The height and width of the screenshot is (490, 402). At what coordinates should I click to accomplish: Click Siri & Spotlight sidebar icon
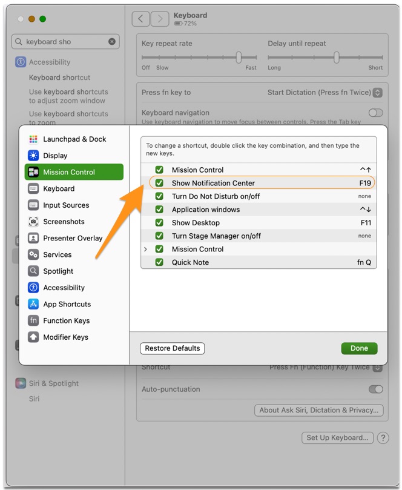(21, 383)
